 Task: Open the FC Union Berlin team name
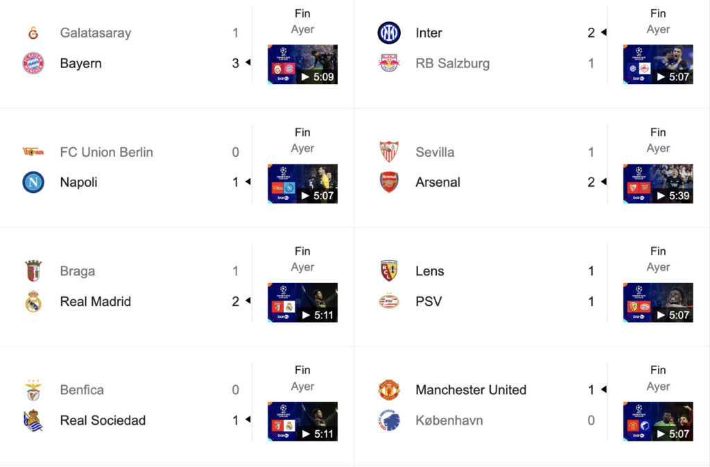(x=106, y=152)
